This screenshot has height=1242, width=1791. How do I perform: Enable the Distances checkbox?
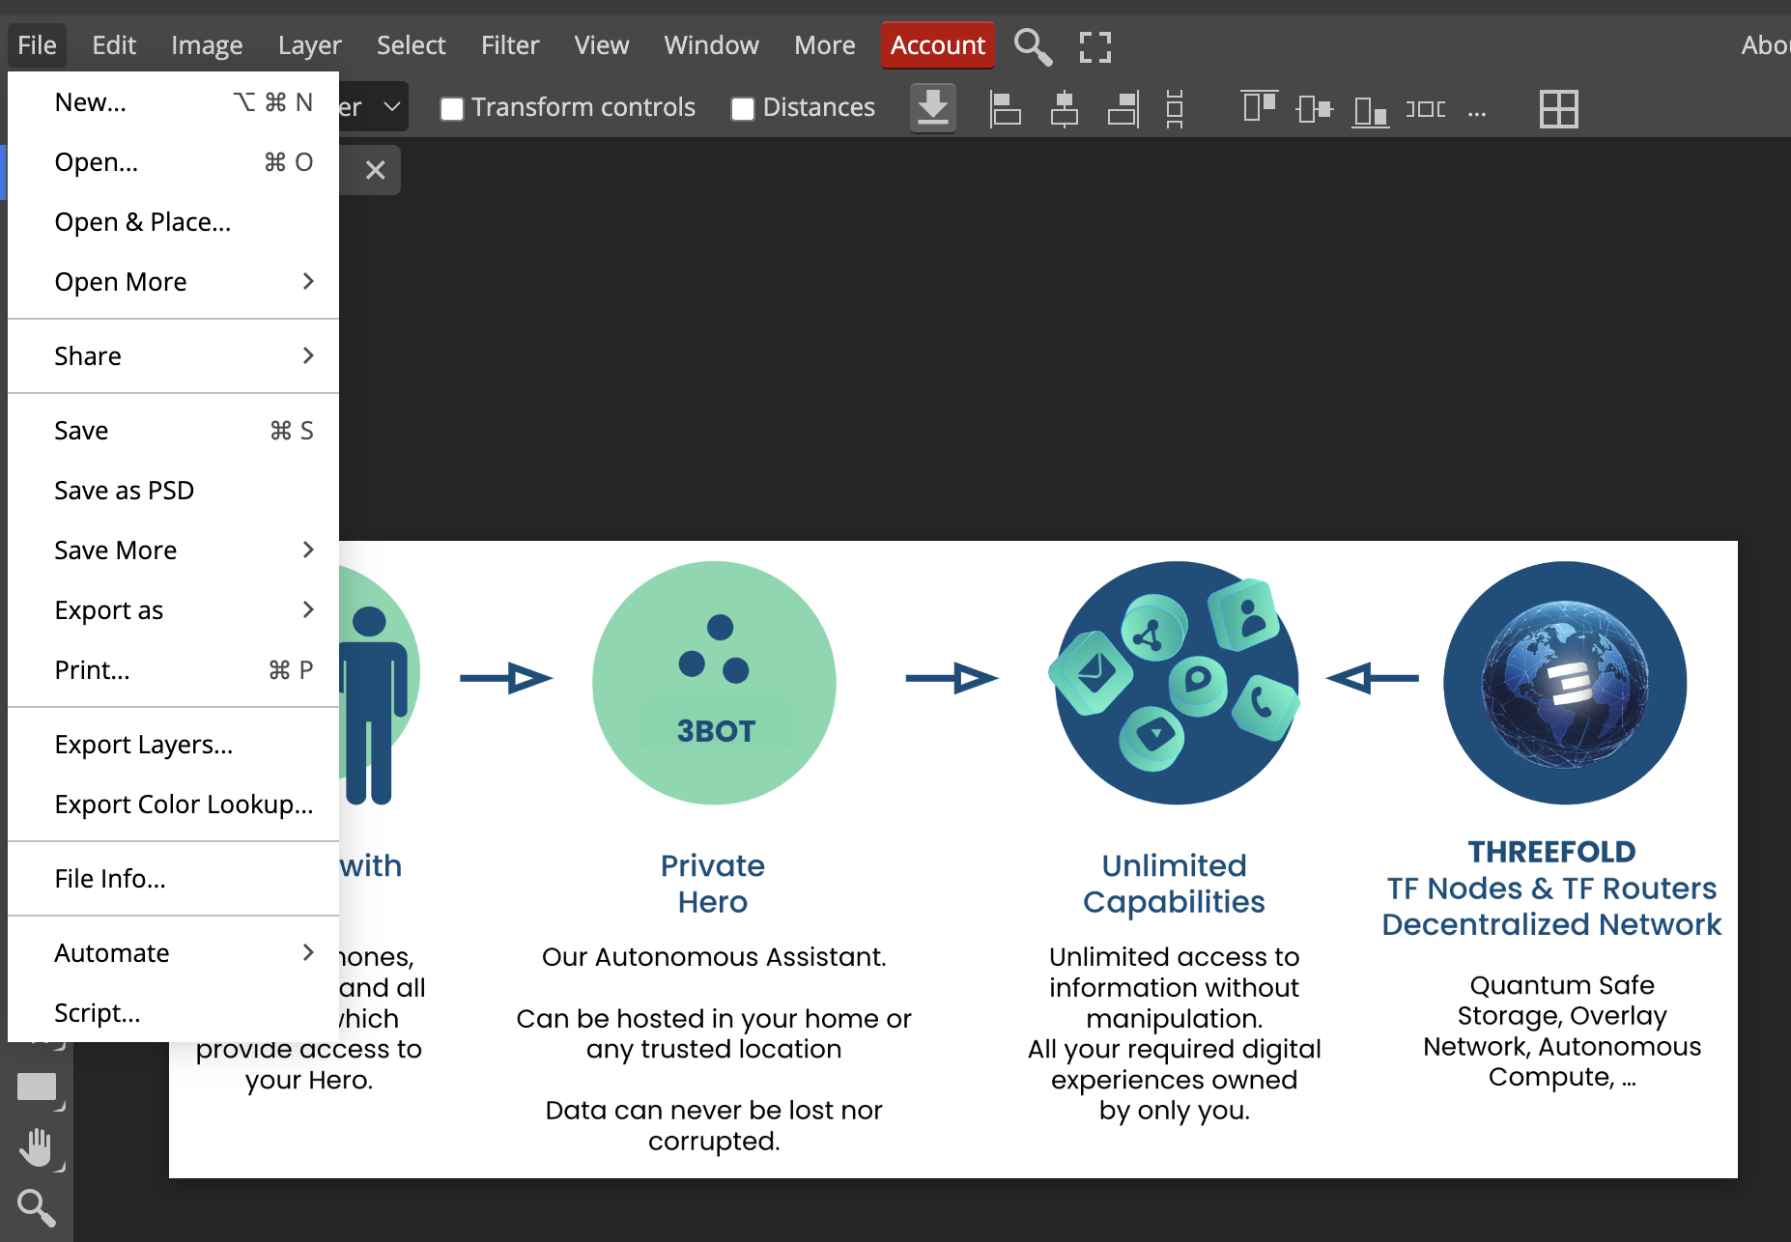click(x=743, y=108)
